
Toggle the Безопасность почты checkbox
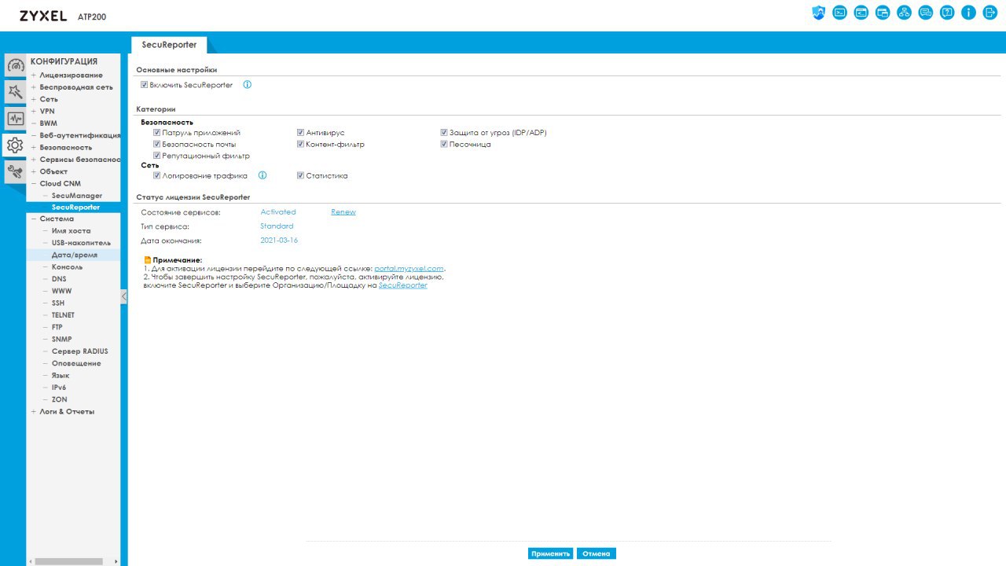click(x=157, y=145)
